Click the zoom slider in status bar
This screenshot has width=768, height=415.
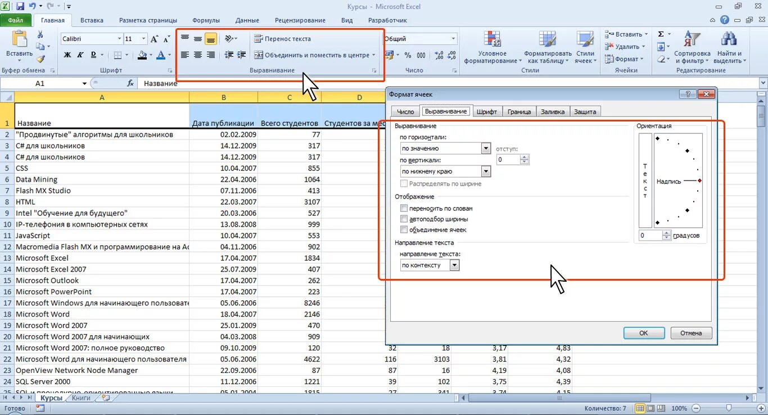pos(729,408)
